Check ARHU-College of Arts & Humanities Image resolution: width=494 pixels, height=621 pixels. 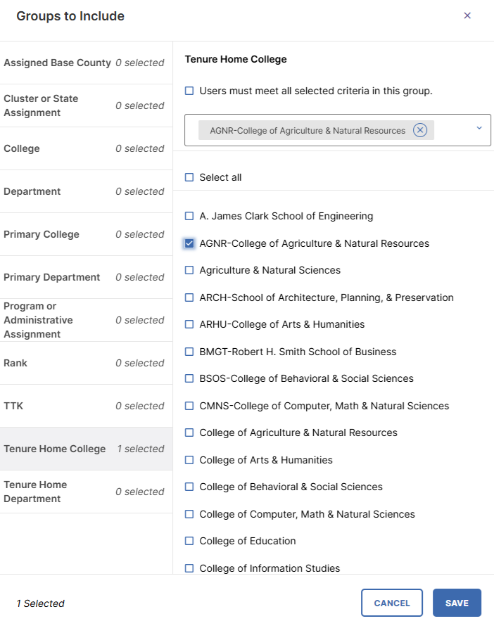[x=189, y=324]
